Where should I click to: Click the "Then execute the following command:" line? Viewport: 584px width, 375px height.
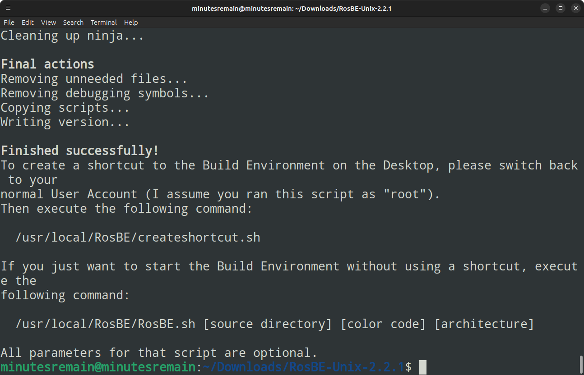(x=127, y=208)
